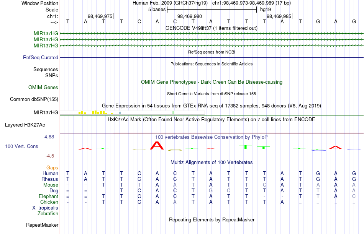Image resolution: width=364 pixels, height=234 pixels.
Task: Click the orange Gaps label
Action: (x=52, y=167)
